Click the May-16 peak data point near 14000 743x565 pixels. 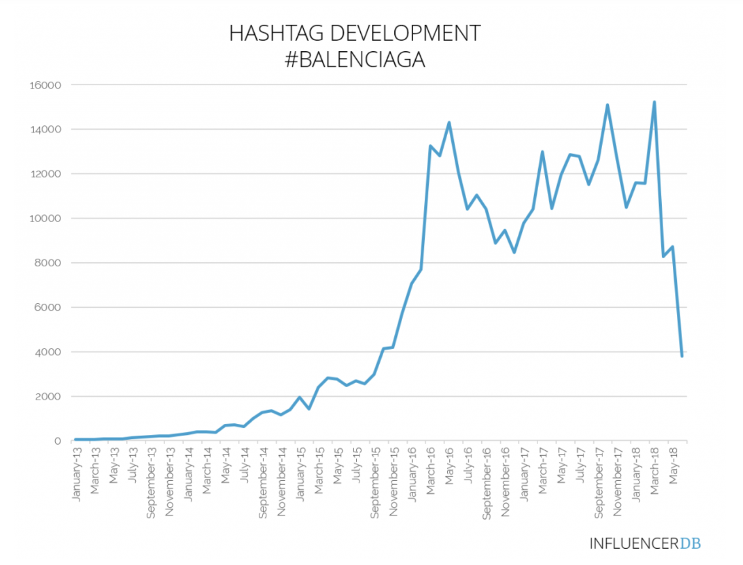[449, 122]
